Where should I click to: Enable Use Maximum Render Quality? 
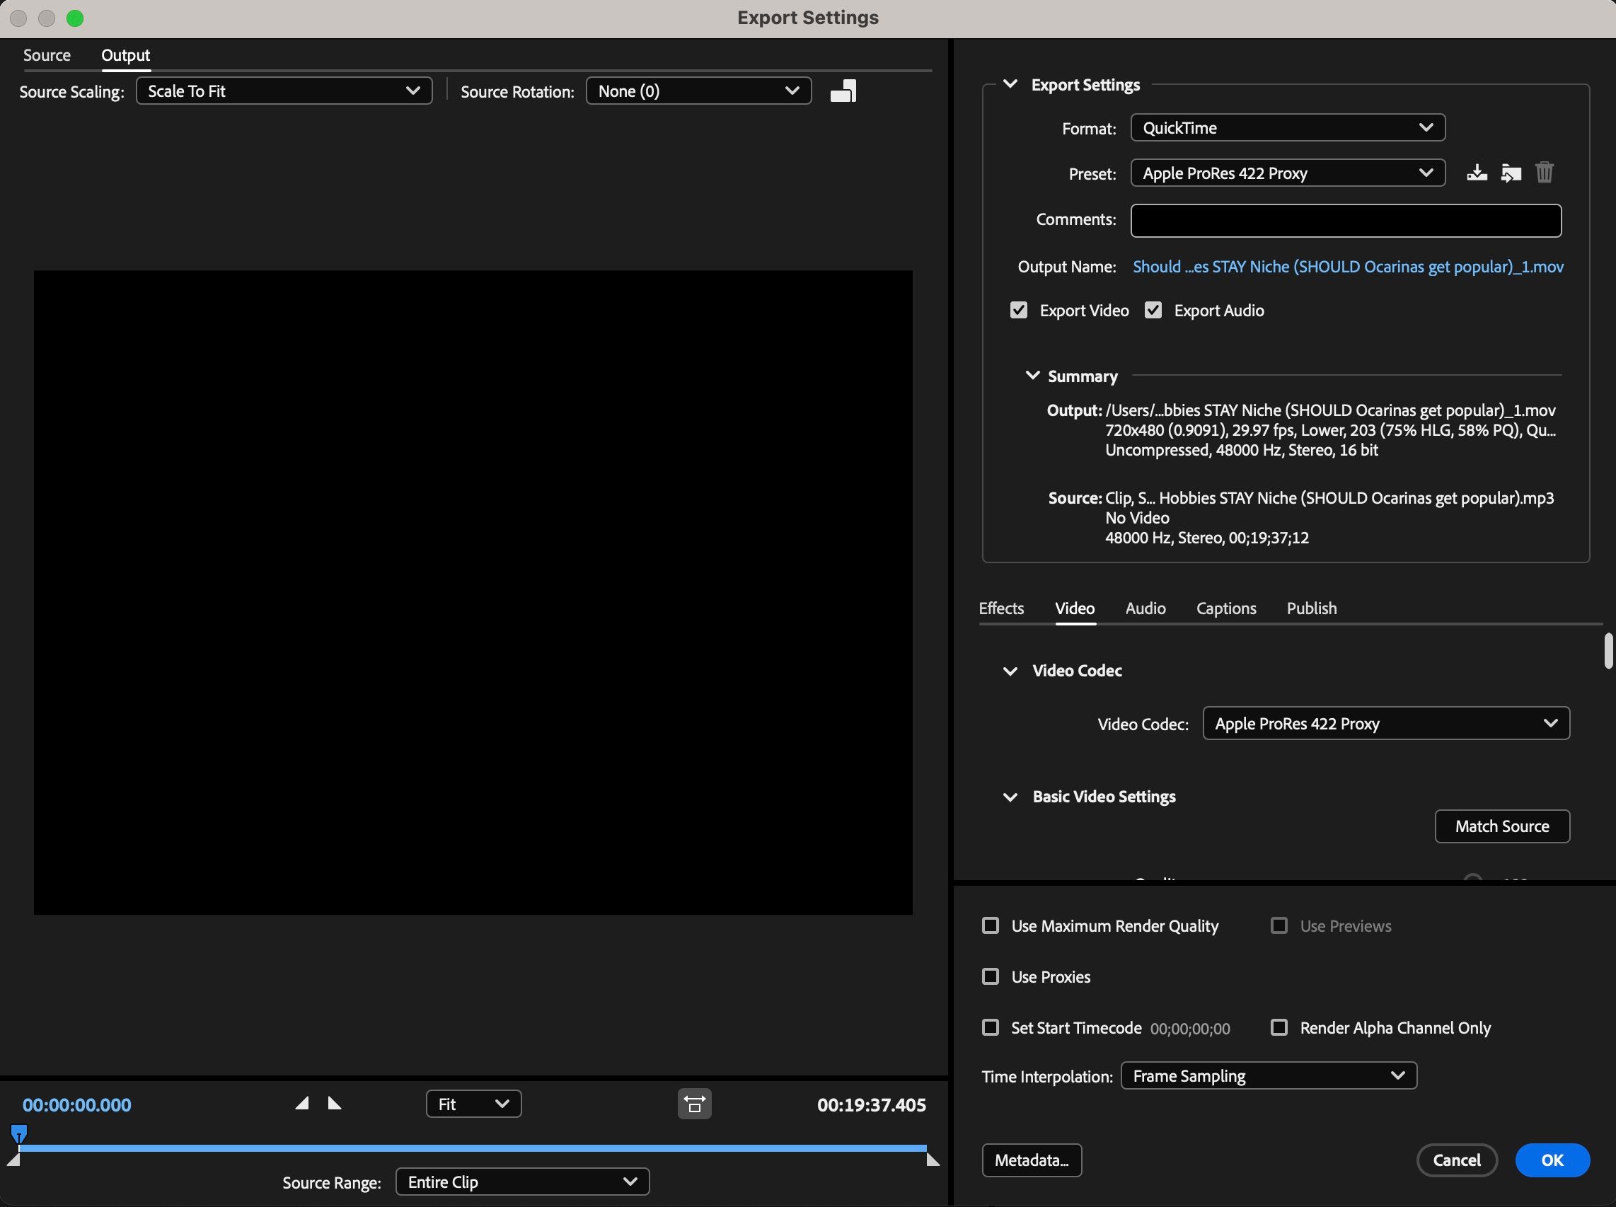tap(991, 925)
